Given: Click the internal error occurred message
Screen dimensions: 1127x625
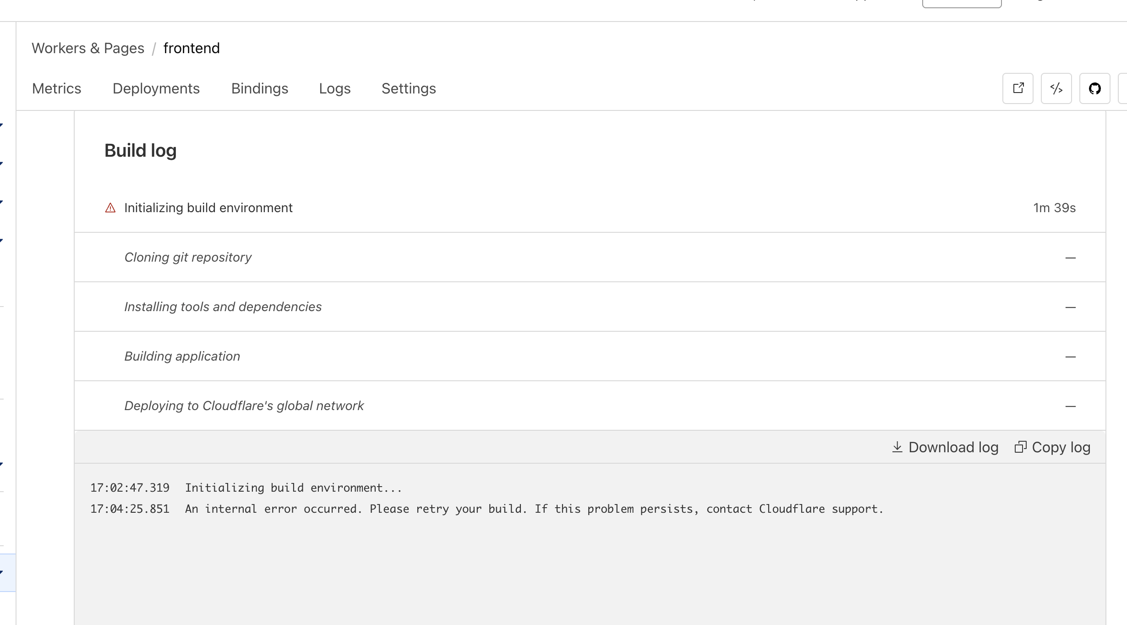Looking at the screenshot, I should point(534,509).
